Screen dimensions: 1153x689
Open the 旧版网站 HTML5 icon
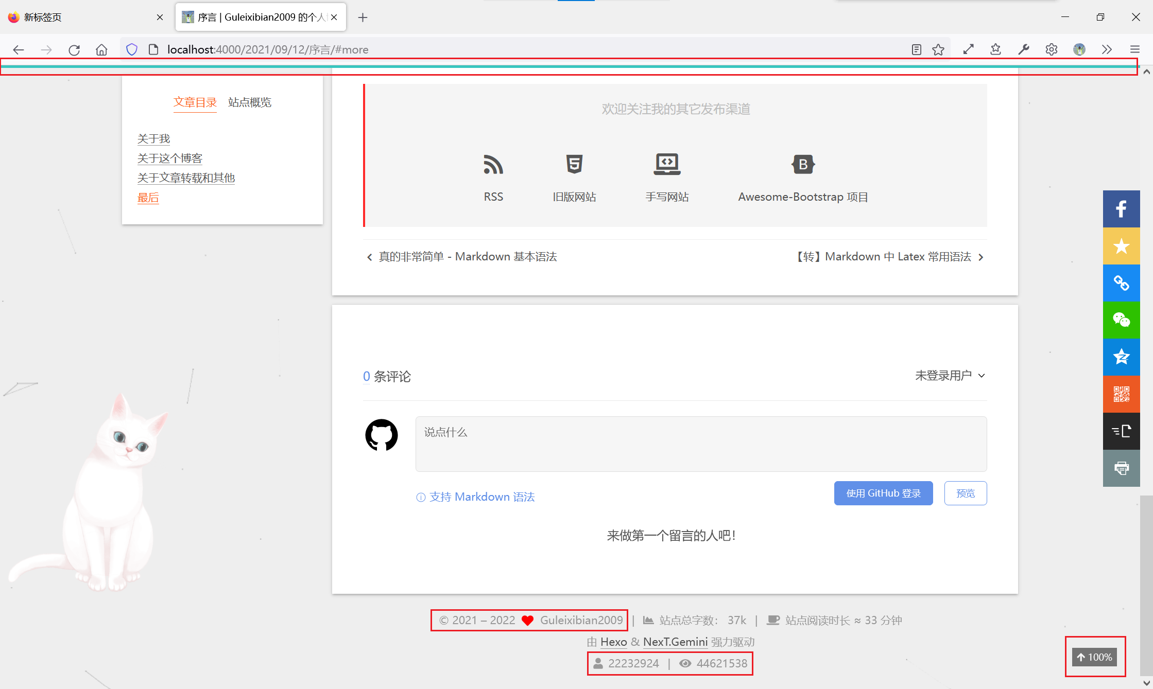tap(574, 165)
